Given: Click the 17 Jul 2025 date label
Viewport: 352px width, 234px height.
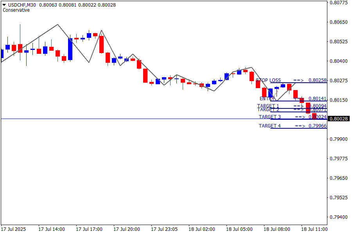Looking at the screenshot, I should point(13,229).
